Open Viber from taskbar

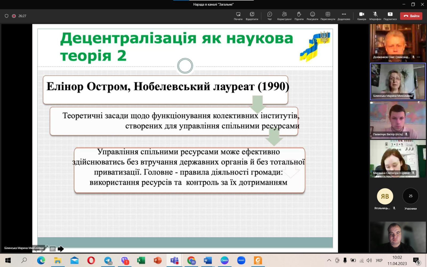[124, 260]
